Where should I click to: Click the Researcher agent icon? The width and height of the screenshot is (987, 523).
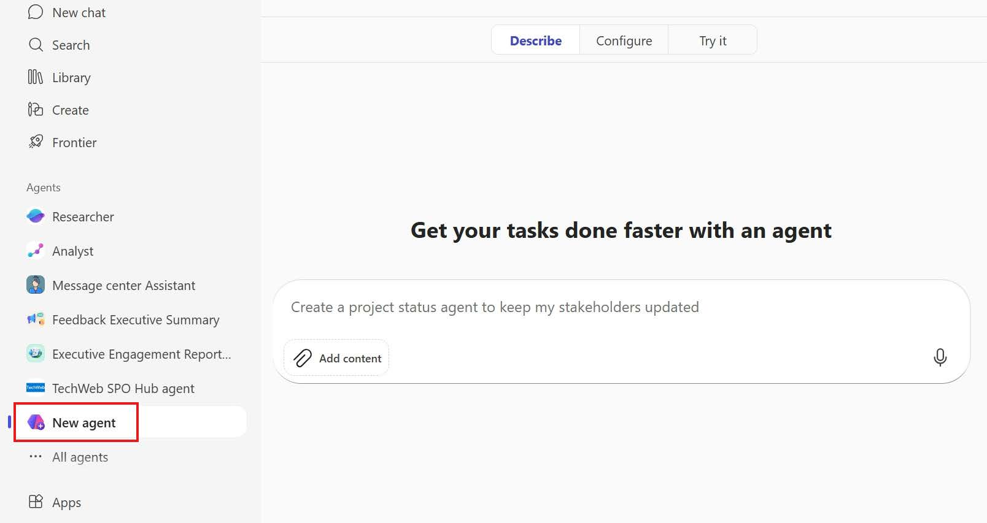(36, 216)
